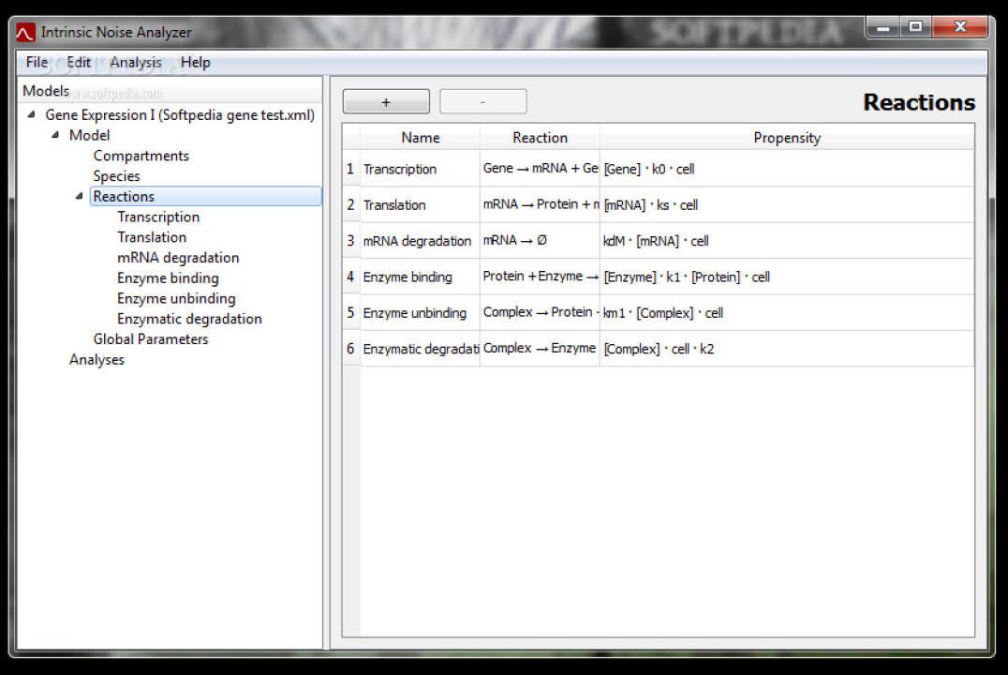Open the File menu
This screenshot has height=675, width=1008.
point(37,63)
